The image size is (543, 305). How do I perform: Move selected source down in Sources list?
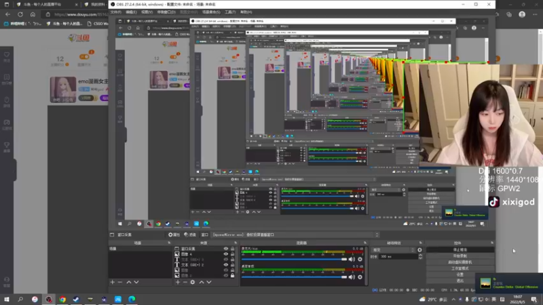pyautogui.click(x=209, y=282)
